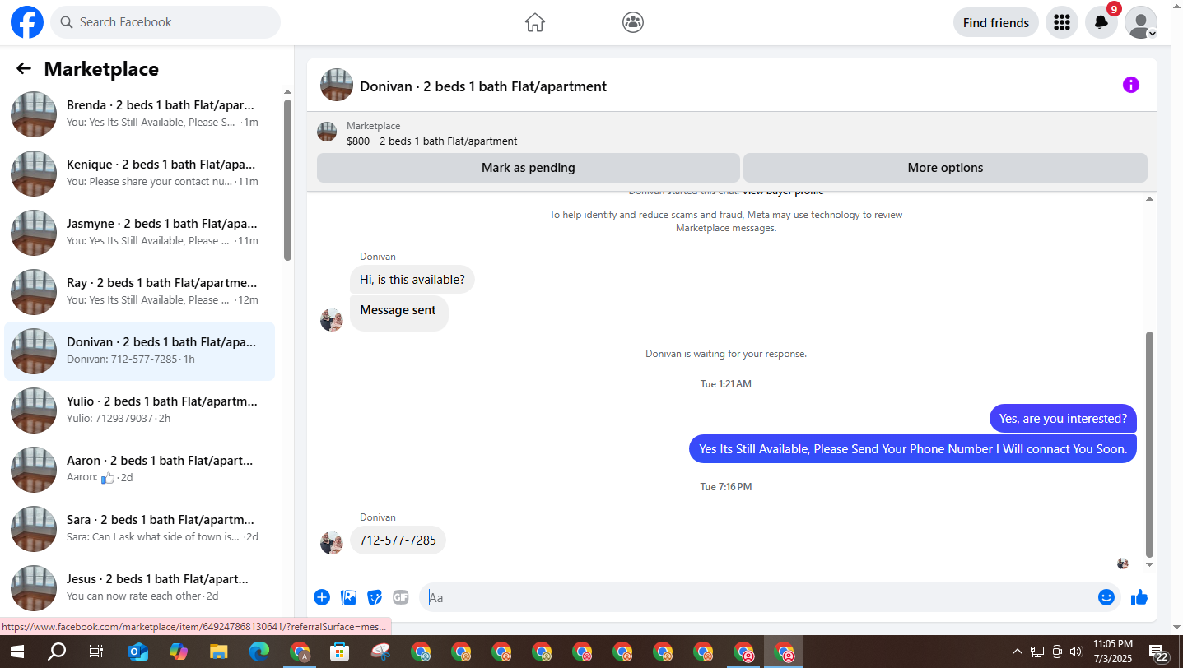Open the Facebook menu grid icon
Viewport: 1183px width, 668px height.
1062,22
